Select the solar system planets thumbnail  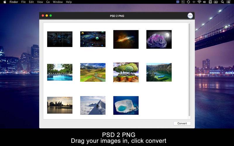tap(93, 39)
